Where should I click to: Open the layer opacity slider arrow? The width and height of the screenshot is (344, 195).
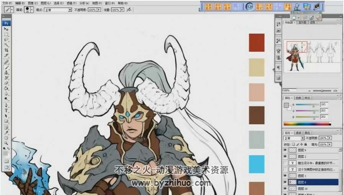coord(330,138)
